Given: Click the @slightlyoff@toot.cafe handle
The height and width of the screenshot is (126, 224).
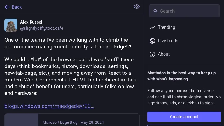Looking at the screenshot, I should click(41, 28).
